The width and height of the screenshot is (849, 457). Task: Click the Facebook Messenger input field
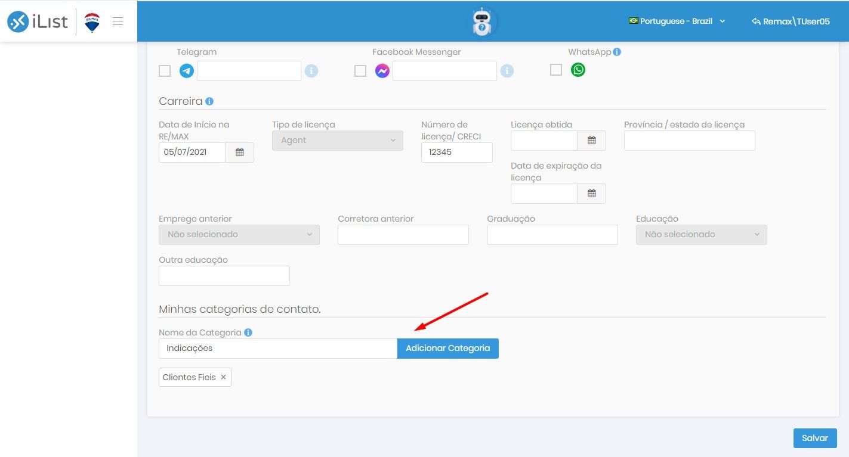(445, 71)
